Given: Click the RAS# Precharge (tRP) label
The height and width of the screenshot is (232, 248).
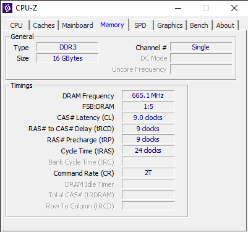Looking at the screenshot, I should (80, 140).
